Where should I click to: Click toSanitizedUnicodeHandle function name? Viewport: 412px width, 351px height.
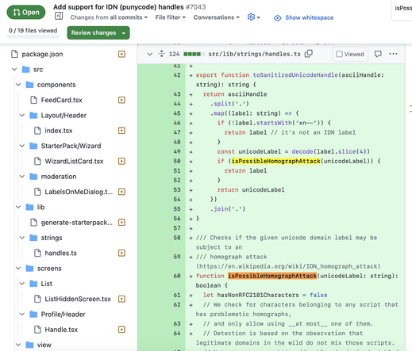point(295,75)
